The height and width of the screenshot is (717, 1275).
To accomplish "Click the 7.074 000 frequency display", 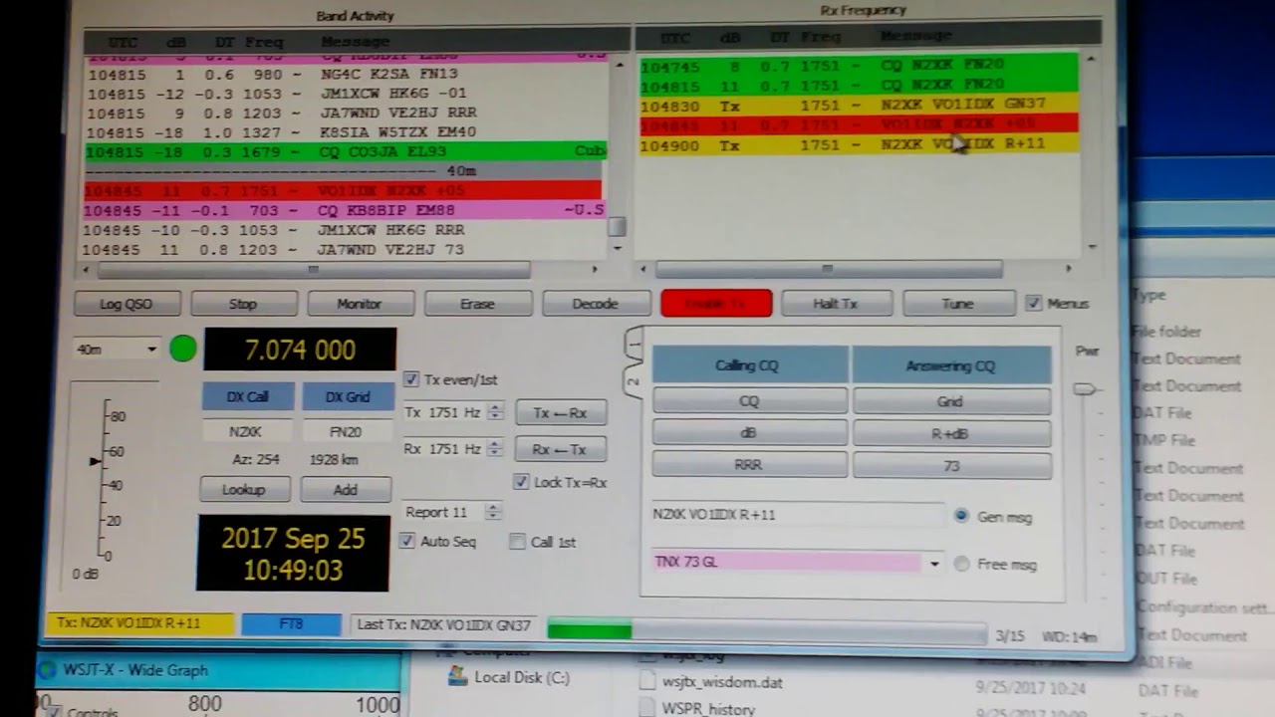I will (x=300, y=350).
